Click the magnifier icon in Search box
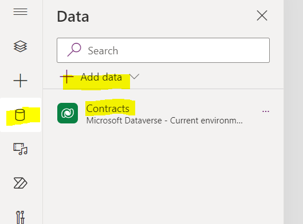The width and height of the screenshot is (303, 224). pos(74,50)
